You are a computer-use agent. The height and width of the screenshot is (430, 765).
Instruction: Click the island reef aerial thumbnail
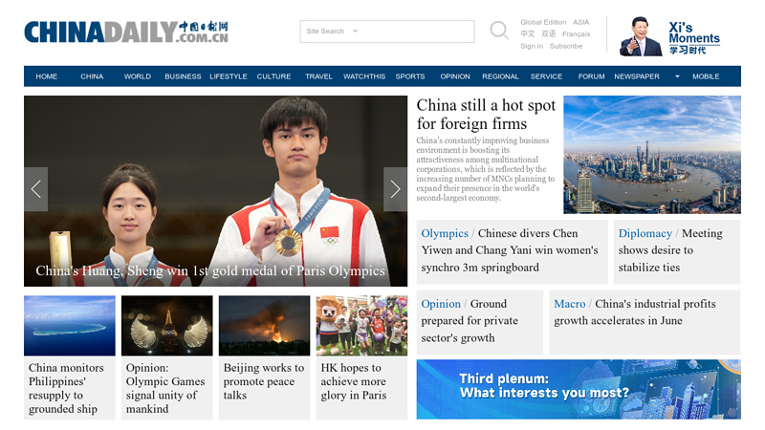(70, 325)
